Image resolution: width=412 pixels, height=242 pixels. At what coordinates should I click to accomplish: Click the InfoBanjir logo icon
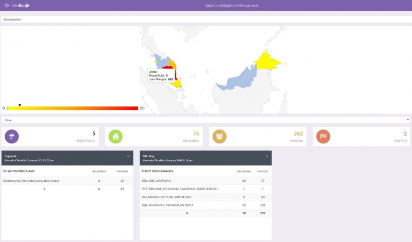coord(7,5)
